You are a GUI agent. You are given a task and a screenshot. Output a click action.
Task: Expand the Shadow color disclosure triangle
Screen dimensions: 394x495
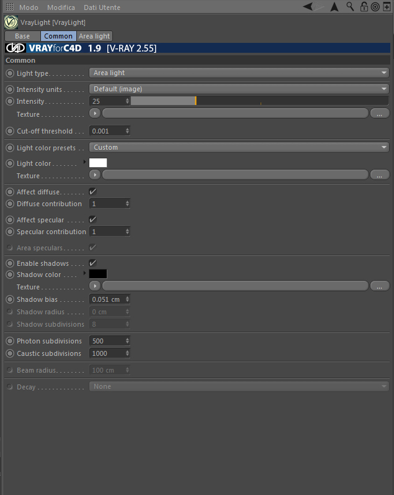point(84,273)
